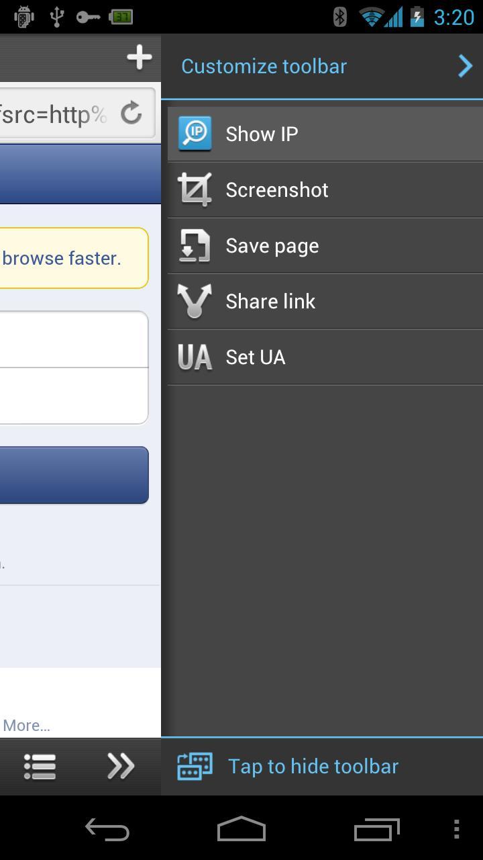Viewport: 483px width, 860px height.
Task: Open Customize toolbar header
Action: 264,66
